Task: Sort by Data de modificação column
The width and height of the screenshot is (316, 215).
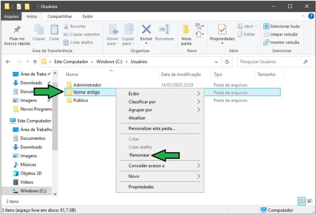Action: click(181, 74)
